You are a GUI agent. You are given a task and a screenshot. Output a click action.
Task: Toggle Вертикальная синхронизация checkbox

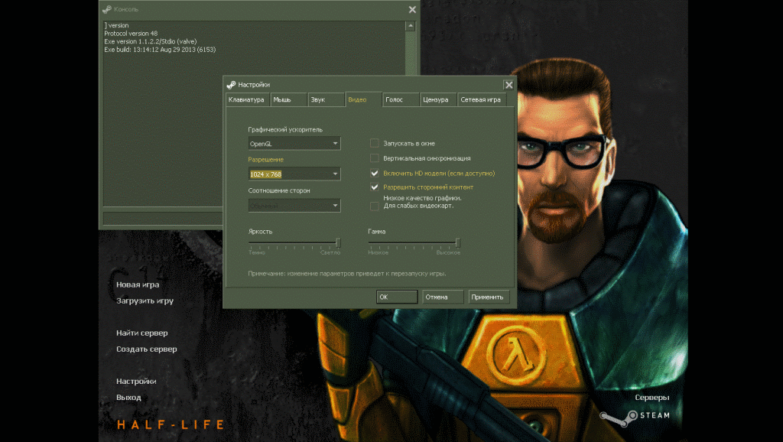click(x=374, y=158)
